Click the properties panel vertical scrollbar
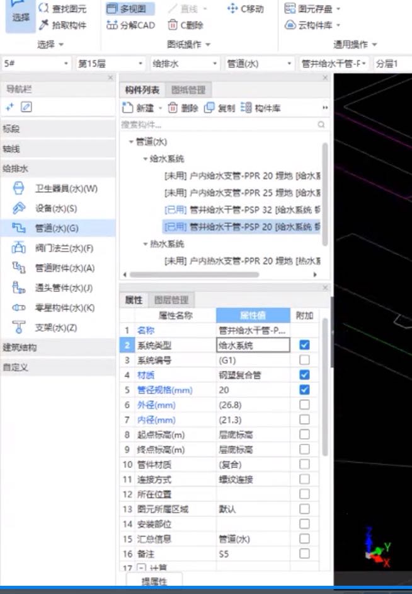This screenshot has height=594, width=412. pos(324,387)
